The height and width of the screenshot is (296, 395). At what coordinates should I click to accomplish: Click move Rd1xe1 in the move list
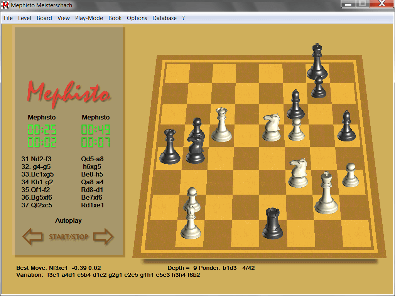(x=93, y=205)
